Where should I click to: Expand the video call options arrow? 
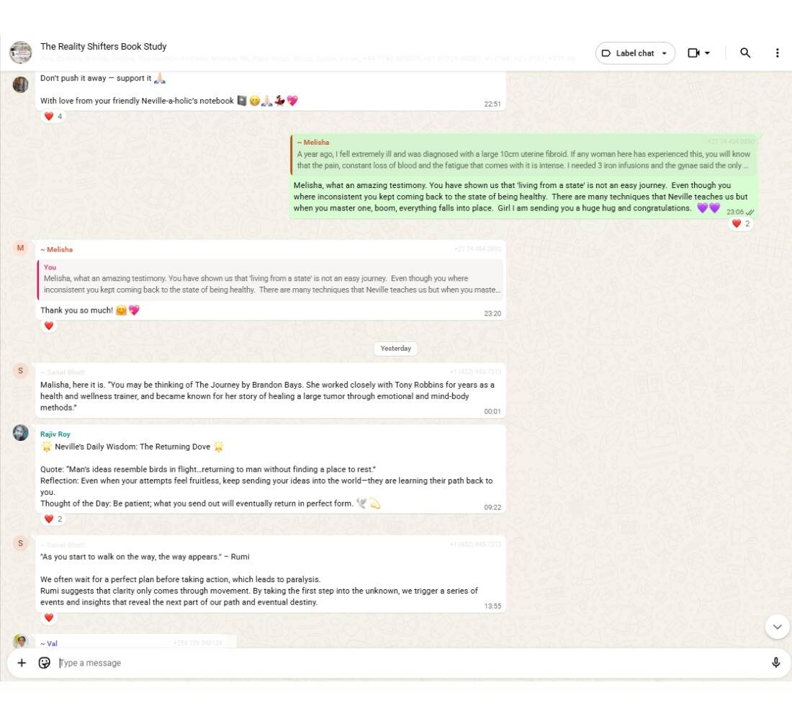click(x=708, y=53)
